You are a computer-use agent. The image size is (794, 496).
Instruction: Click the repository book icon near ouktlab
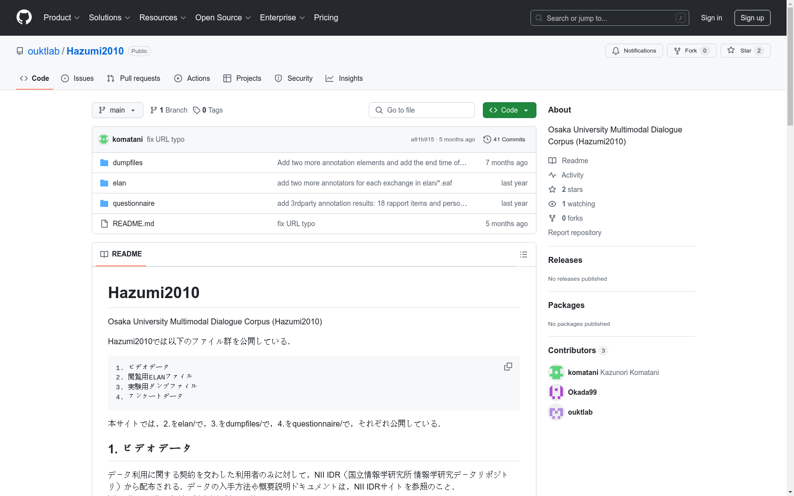pos(20,51)
